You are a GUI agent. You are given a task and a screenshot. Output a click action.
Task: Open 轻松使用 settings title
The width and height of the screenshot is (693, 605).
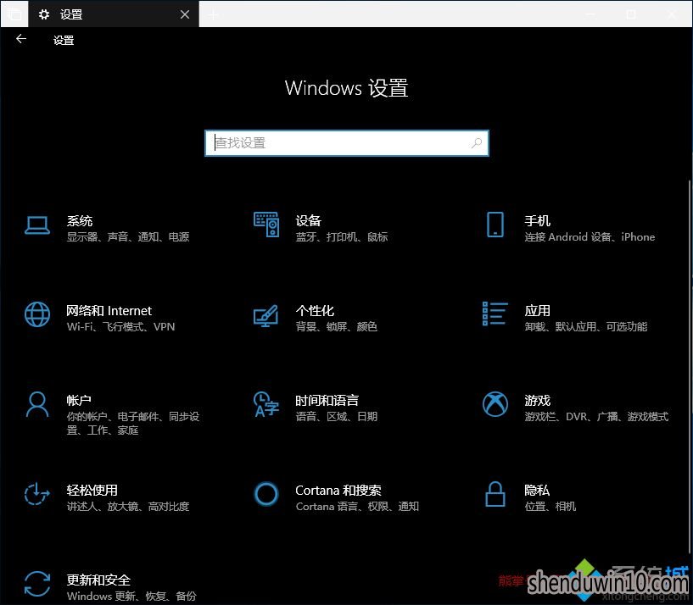click(x=92, y=490)
